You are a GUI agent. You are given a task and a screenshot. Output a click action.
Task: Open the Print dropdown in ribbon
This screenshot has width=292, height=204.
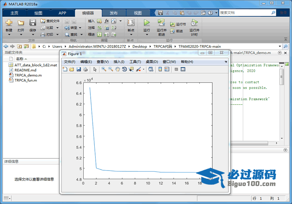58,35
